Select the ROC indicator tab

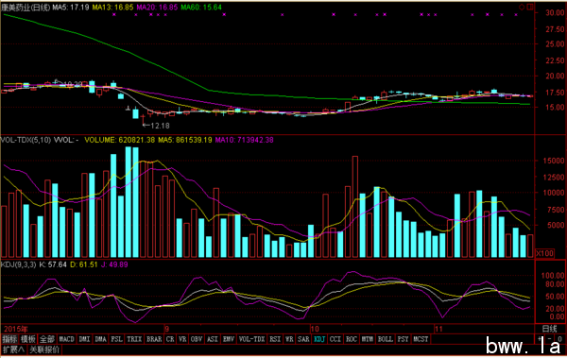pos(352,339)
